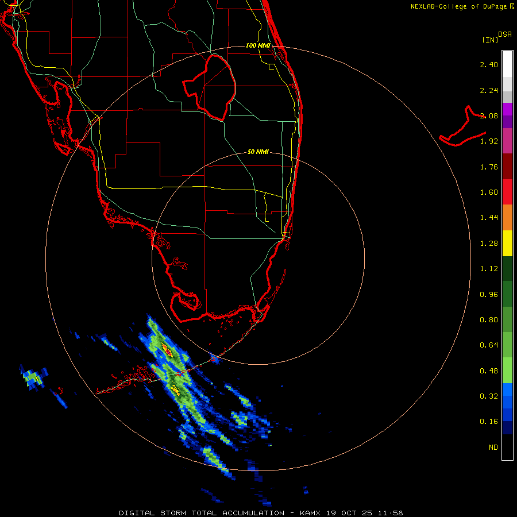Click the 50 NMI range ring label

pos(258,152)
